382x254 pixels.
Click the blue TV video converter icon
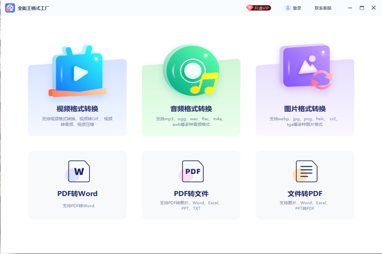[x=78, y=71]
